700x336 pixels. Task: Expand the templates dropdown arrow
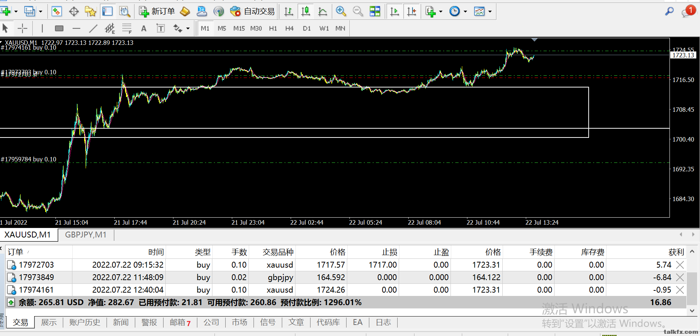490,11
